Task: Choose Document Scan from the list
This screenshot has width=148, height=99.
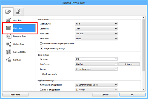Action: 19,36
